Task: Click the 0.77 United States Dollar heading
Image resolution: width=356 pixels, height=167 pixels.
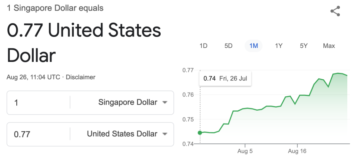Action: click(84, 43)
